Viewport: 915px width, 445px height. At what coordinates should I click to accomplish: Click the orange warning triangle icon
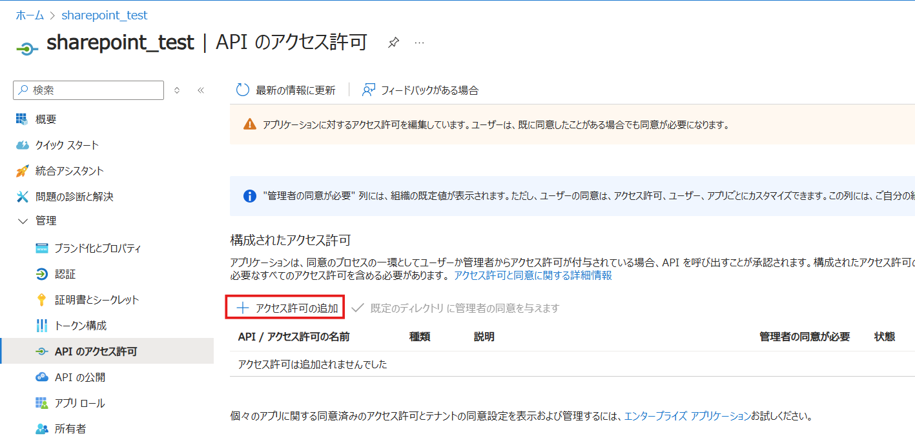249,124
